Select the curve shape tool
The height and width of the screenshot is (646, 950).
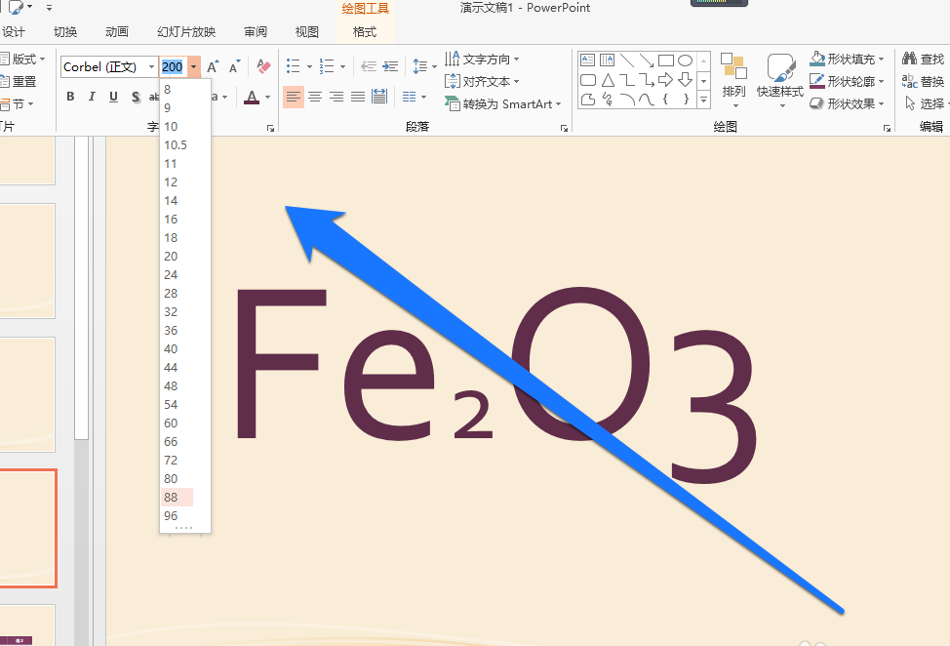click(x=647, y=99)
